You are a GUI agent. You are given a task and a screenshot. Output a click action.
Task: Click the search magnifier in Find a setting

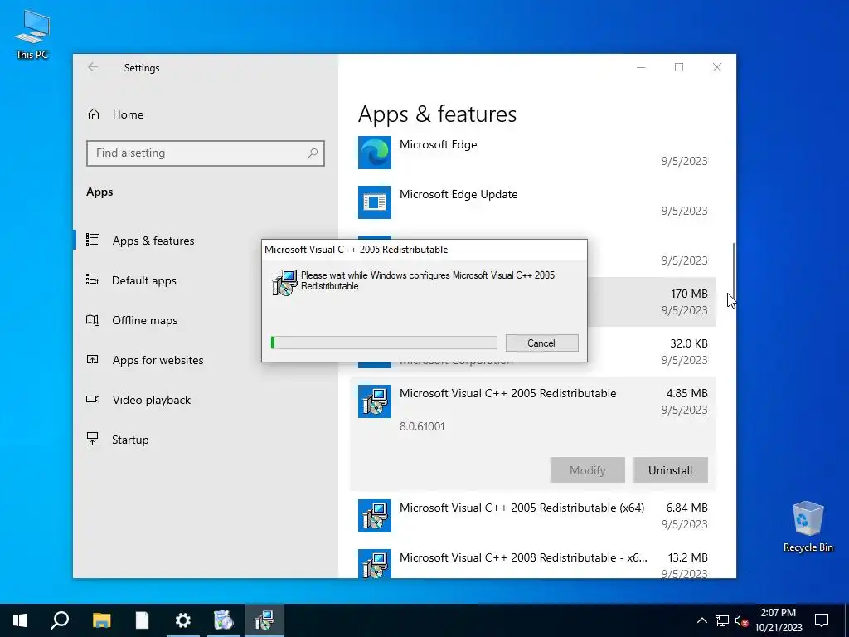(x=313, y=153)
